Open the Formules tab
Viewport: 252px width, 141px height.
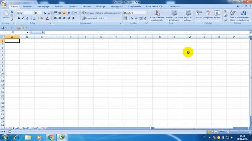[x=59, y=7]
